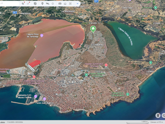Click the redo arrow icon
The height and width of the screenshot is (124, 165).
(28, 4)
